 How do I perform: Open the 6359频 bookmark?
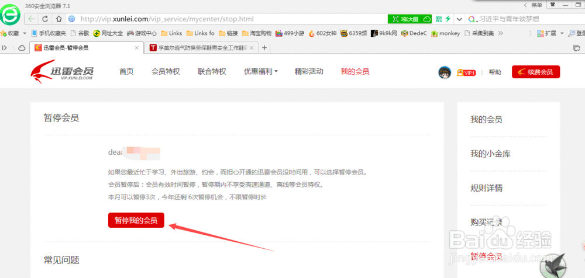tap(354, 33)
